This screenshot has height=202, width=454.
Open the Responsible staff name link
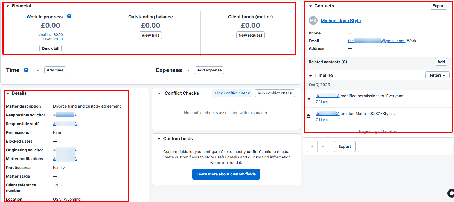[65, 124]
